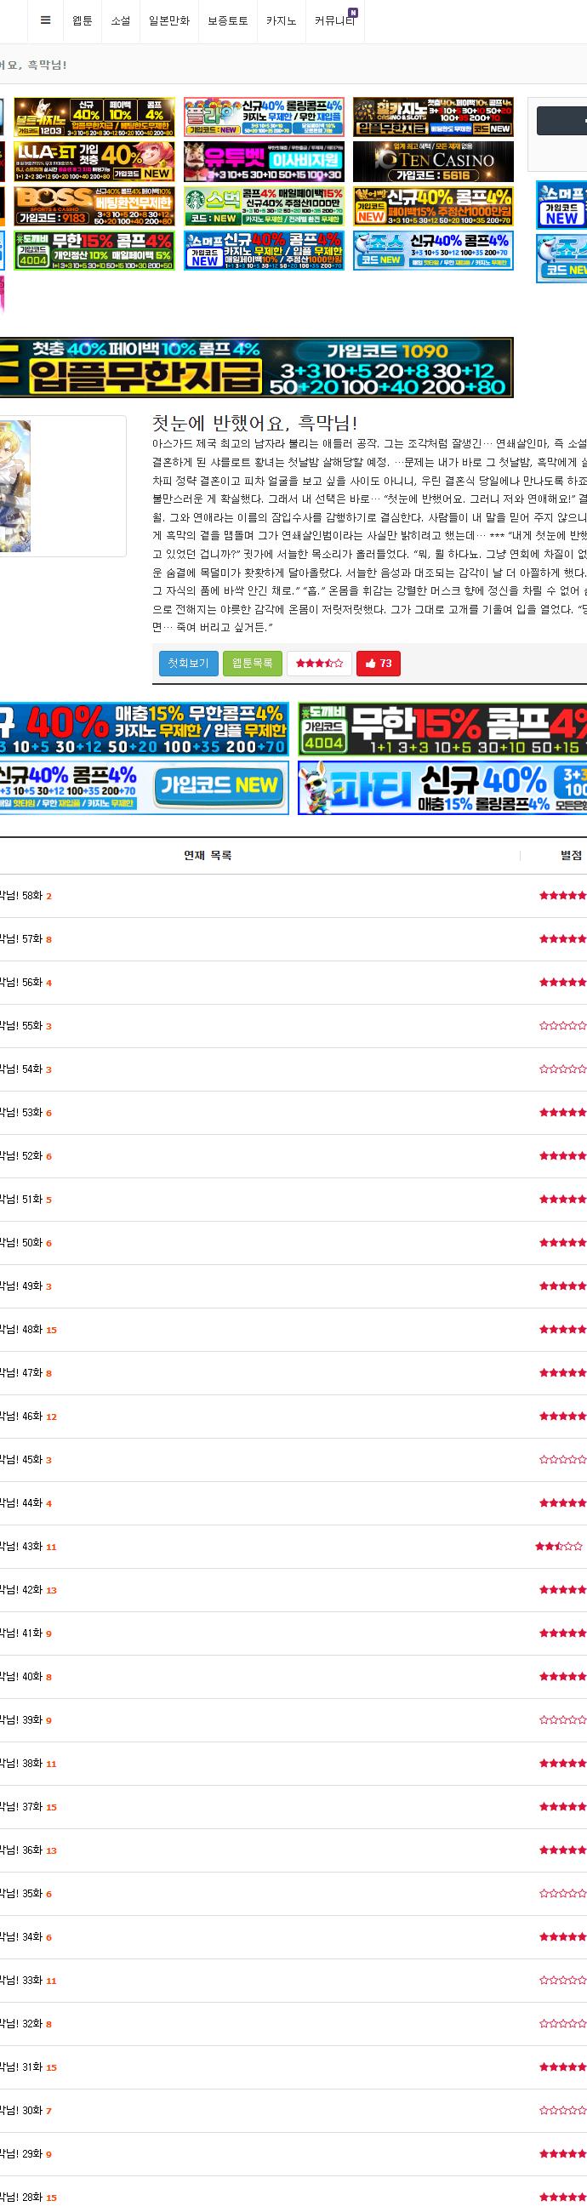Open the 카지노 menu item
The height and width of the screenshot is (2212, 587).
[x=281, y=20]
